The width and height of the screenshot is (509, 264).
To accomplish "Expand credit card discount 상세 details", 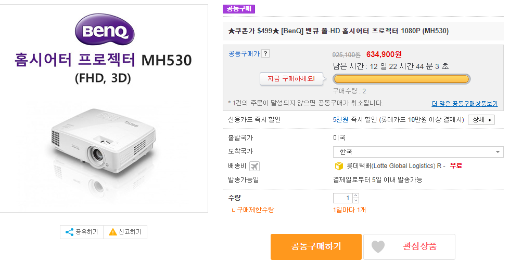I will 481,120.
